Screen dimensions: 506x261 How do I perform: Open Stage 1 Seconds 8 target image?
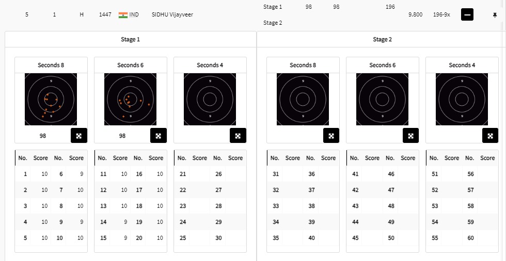pyautogui.click(x=51, y=99)
